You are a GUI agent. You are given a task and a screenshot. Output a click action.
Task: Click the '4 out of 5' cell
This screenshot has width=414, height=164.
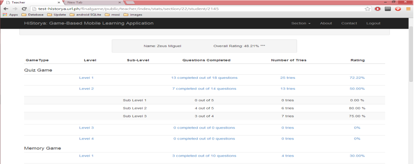pyautogui.click(x=204, y=108)
